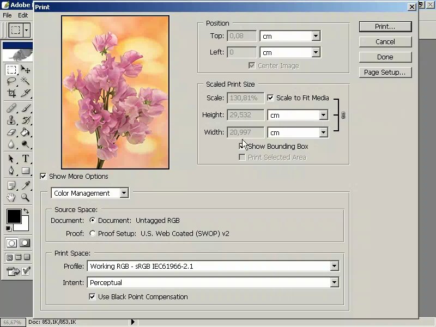Open Width units dropdown
The height and width of the screenshot is (327, 436).
point(323,132)
